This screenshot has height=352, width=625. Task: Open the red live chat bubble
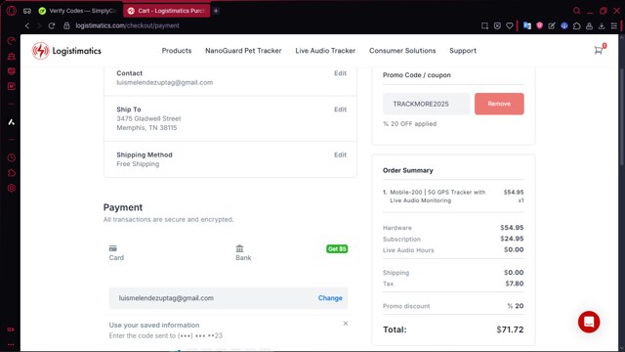(589, 322)
